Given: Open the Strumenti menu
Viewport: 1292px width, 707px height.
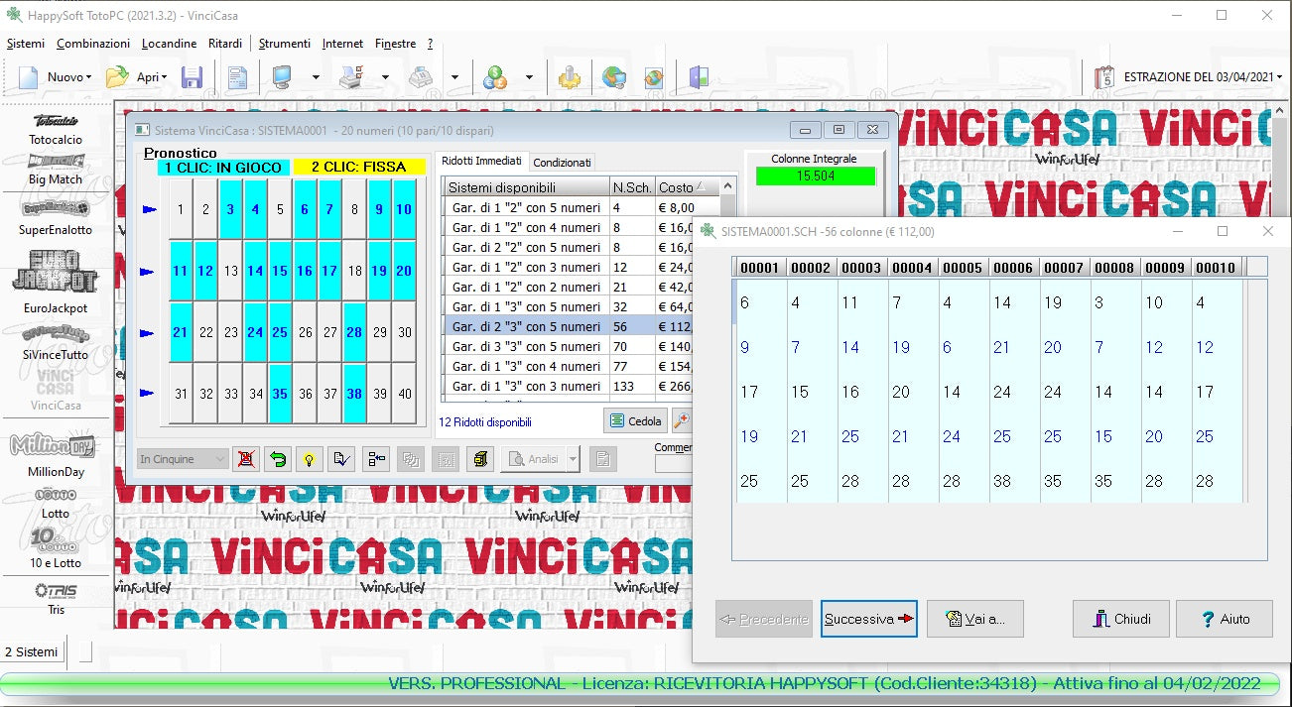Looking at the screenshot, I should click(x=285, y=44).
